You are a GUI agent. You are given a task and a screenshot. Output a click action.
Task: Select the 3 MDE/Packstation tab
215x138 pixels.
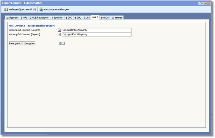tap(39, 18)
